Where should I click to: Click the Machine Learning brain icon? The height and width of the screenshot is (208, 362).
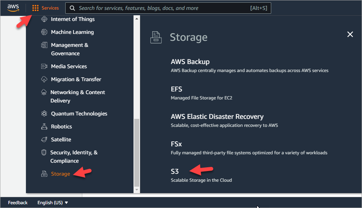pos(44,32)
